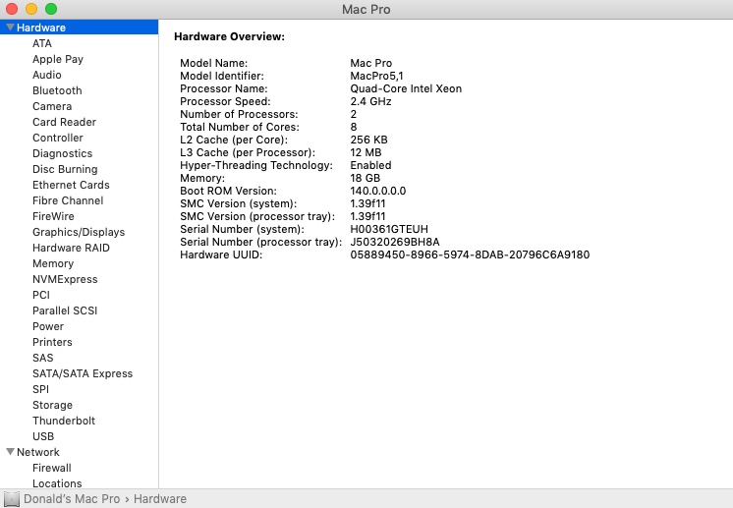Click the Total Number of Cores label
733x508 pixels.
tap(240, 127)
